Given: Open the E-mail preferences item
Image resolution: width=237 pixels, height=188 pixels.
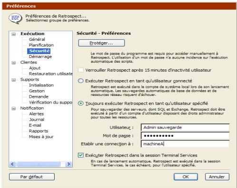Looking at the screenshot, I should [35, 125].
